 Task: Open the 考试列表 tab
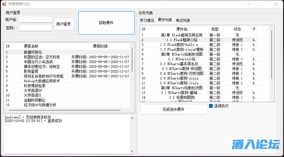(183, 21)
